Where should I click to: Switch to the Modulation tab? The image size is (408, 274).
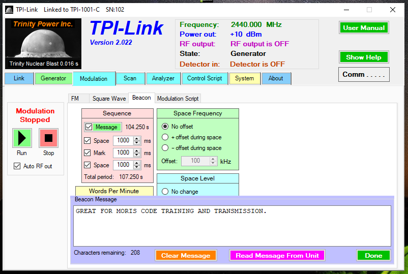94,79
